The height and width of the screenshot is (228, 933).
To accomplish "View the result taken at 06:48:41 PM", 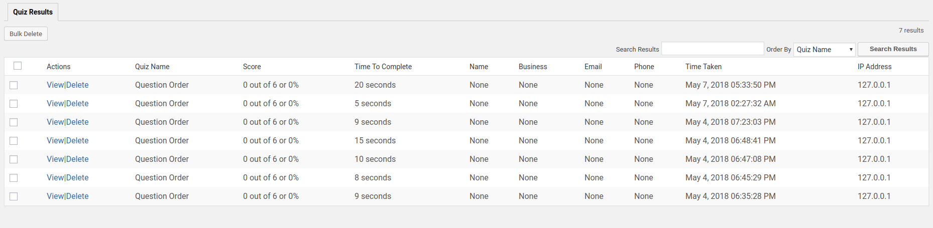I will (55, 141).
